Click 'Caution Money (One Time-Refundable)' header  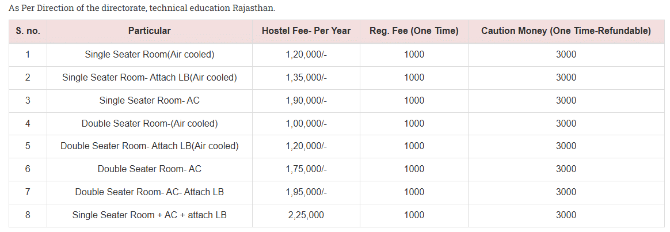pos(566,31)
